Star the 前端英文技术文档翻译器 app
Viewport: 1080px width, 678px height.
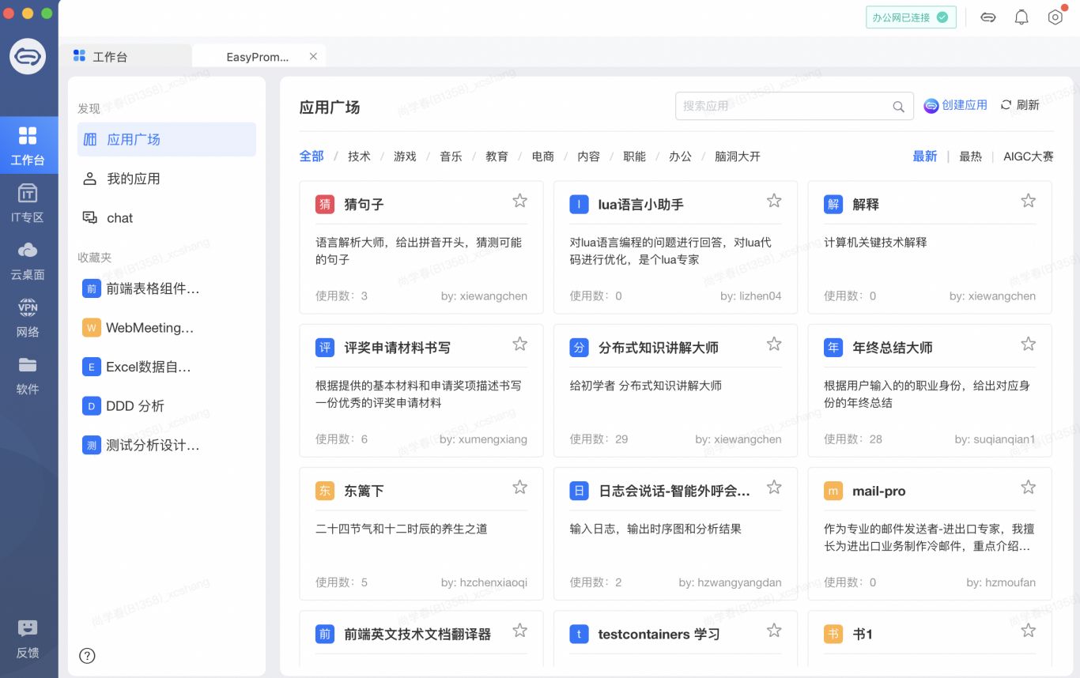(x=519, y=630)
